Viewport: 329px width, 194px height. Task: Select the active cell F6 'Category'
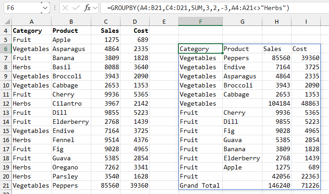[x=201, y=49]
